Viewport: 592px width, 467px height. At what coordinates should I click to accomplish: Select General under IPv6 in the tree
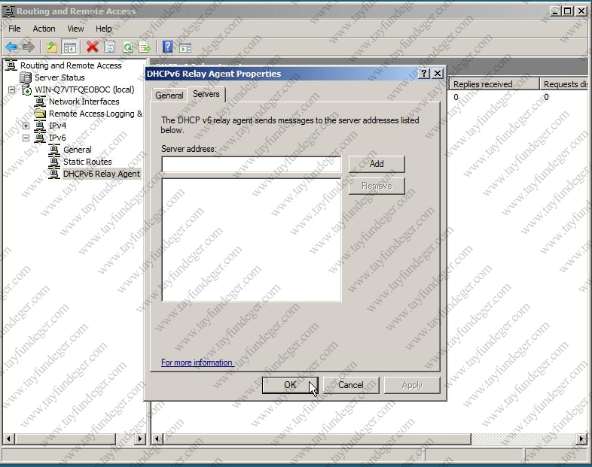click(x=78, y=150)
